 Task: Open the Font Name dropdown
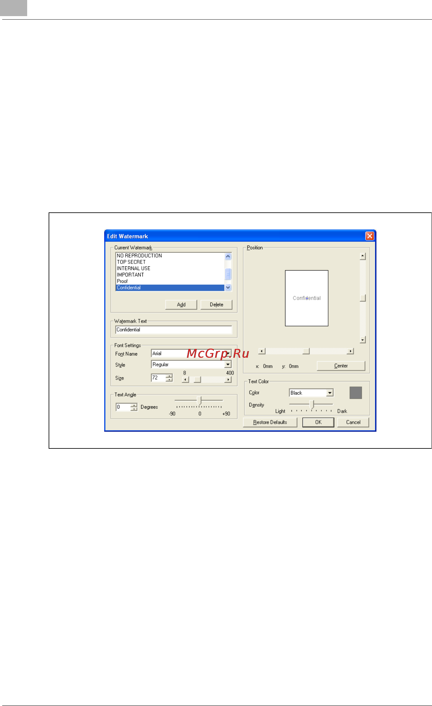pos(228,353)
